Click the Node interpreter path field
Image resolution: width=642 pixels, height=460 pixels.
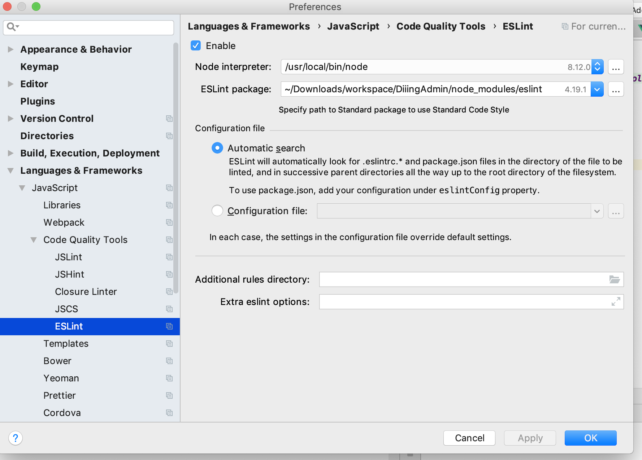pyautogui.click(x=436, y=67)
